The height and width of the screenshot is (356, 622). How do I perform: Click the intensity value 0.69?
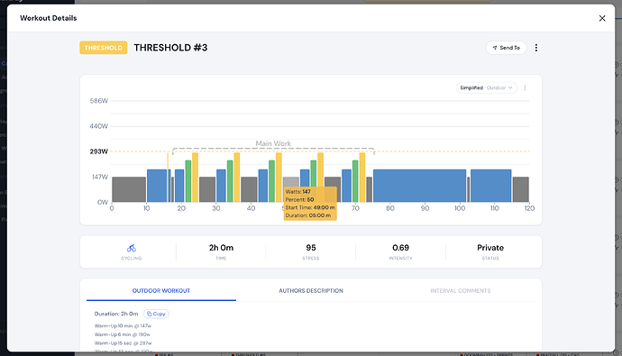400,248
